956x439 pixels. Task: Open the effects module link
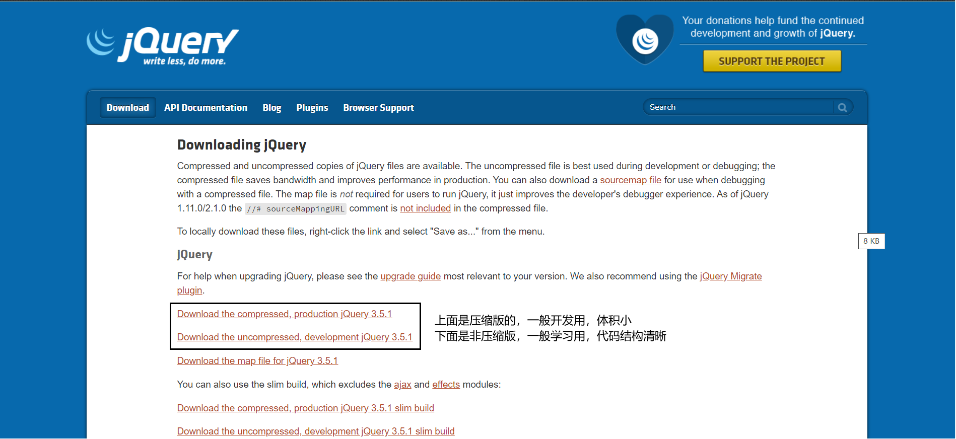coord(446,385)
